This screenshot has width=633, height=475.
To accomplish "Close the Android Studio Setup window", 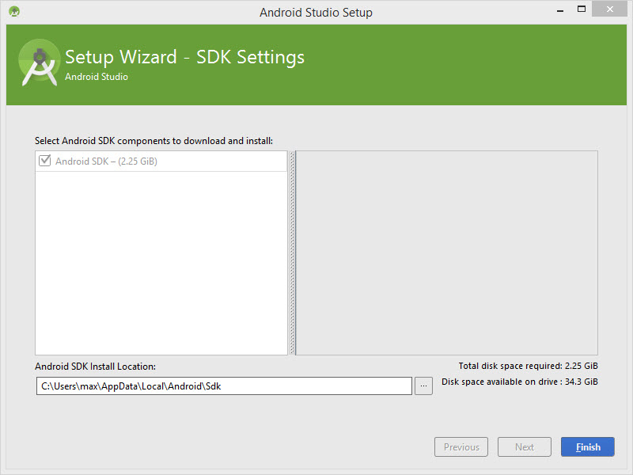I will 609,9.
